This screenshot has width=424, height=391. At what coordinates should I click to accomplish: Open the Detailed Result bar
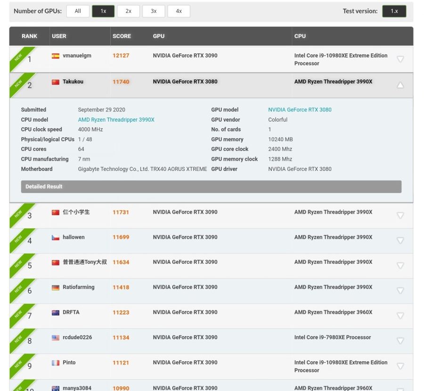click(211, 187)
